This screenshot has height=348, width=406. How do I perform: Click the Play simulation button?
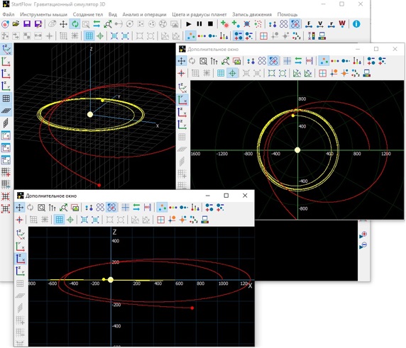coord(189,24)
